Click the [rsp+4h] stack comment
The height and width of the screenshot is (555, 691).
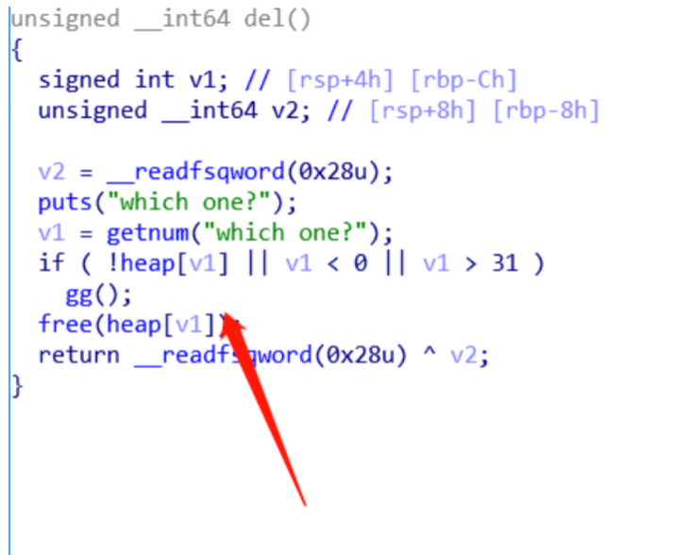pos(339,80)
